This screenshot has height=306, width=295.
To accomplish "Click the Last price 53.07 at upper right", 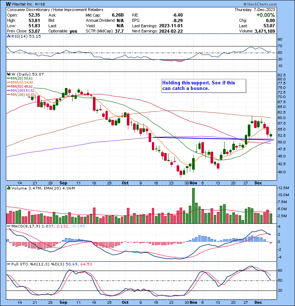I will pyautogui.click(x=269, y=26).
